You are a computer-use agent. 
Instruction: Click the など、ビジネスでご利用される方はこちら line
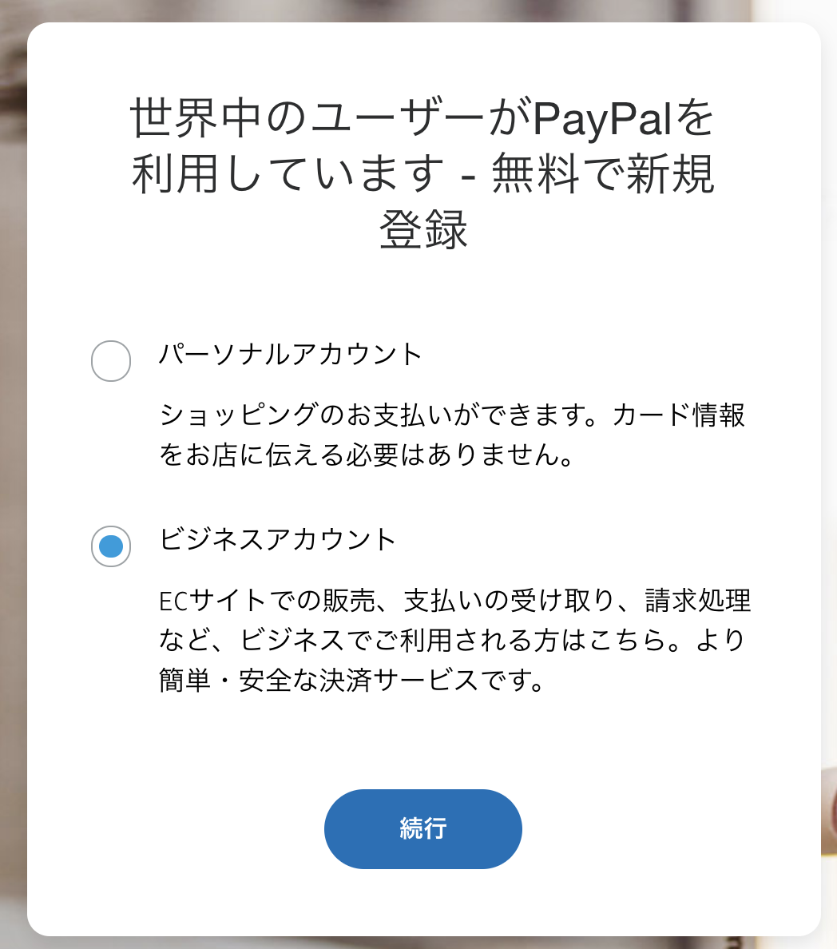451,640
